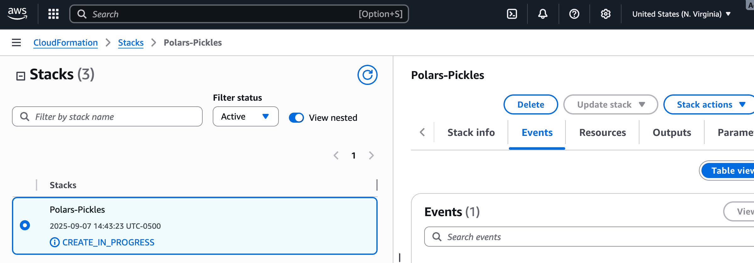Click the info icon beside CREATE_IN_PROGRESS
Viewport: 754px width, 263px height.
(x=54, y=242)
